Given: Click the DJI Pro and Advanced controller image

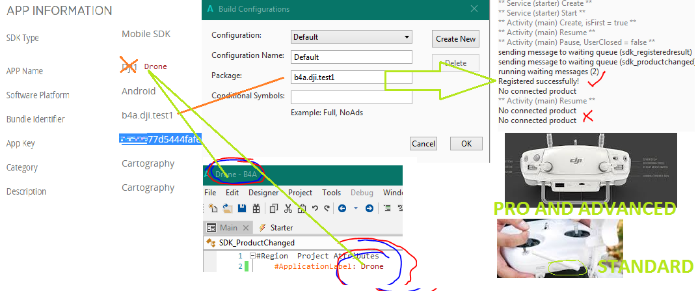Looking at the screenshot, I should [591, 169].
